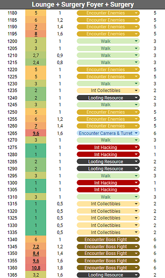Image resolution: width=165 pixels, height=278 pixels.
Task: Open the Walk dropdown in row 1310
Action: coord(108,197)
